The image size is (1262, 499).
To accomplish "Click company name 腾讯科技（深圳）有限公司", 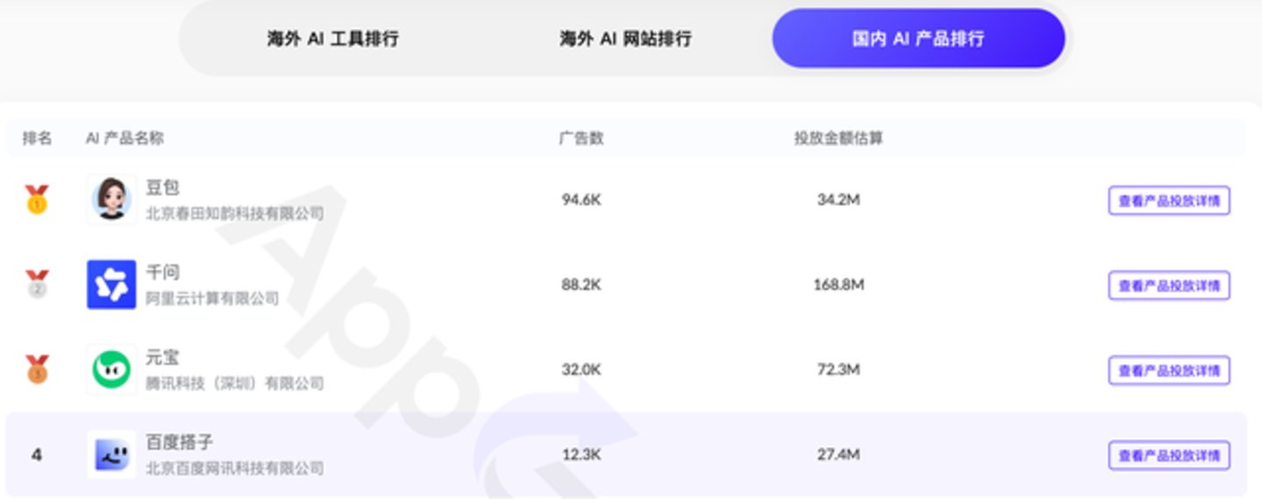I will (234, 383).
